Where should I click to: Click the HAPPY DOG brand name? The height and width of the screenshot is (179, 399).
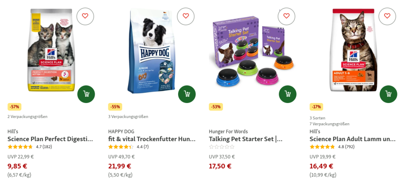[x=121, y=132]
